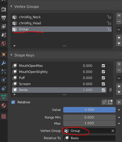Move shape key down in list
The width and height of the screenshot is (122, 142).
[x=119, y=92]
